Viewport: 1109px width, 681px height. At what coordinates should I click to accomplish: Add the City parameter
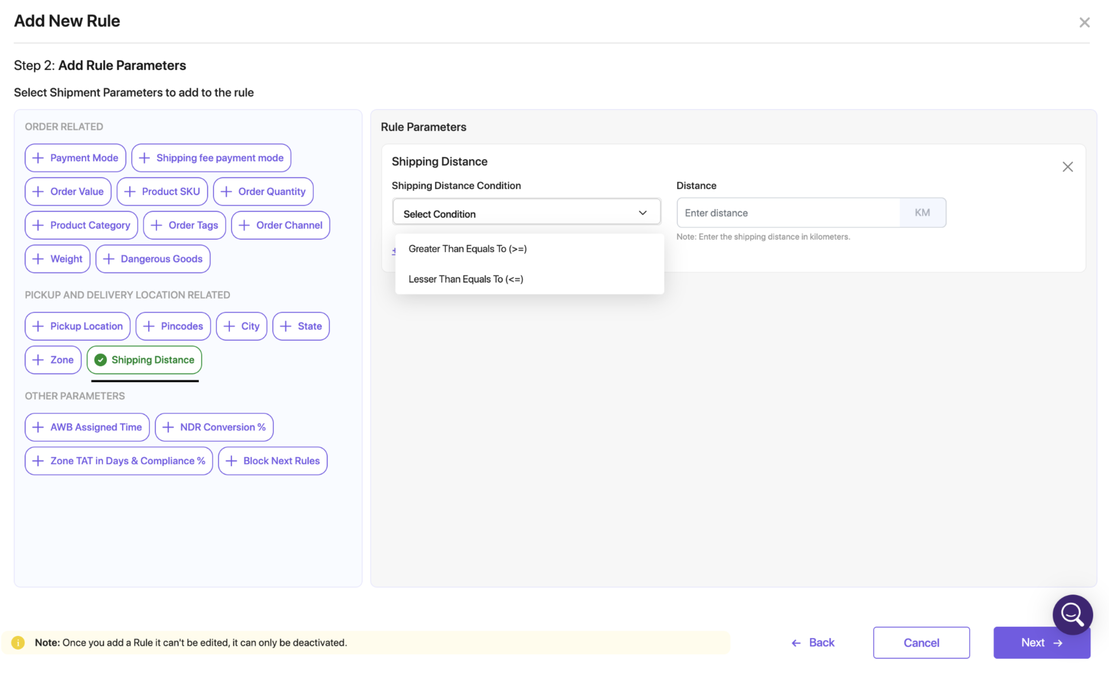click(241, 326)
